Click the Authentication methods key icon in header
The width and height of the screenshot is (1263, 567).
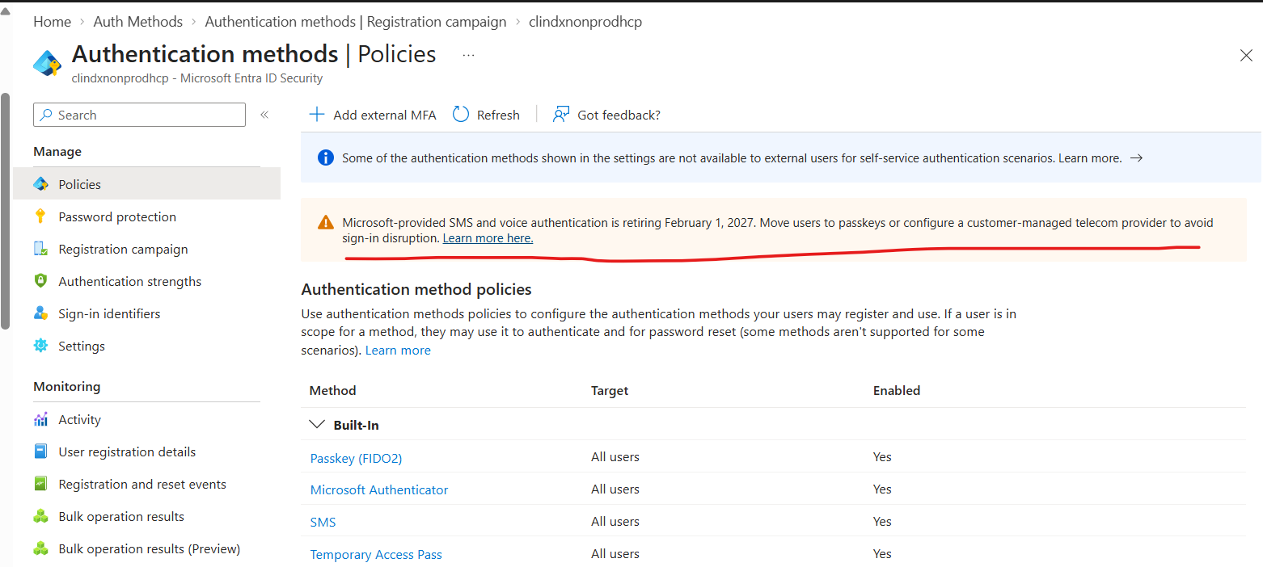(x=47, y=63)
